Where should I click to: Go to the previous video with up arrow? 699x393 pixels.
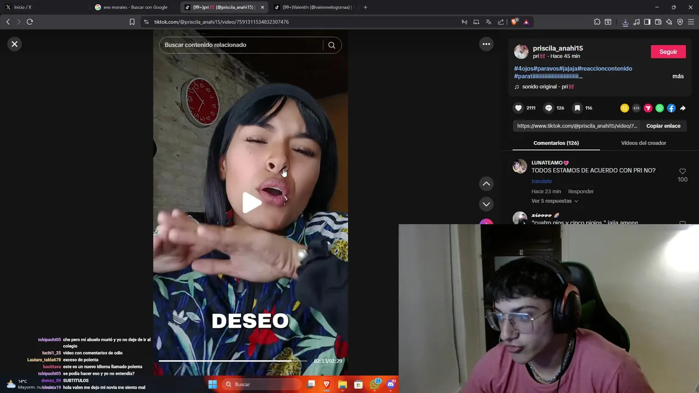tap(486, 184)
